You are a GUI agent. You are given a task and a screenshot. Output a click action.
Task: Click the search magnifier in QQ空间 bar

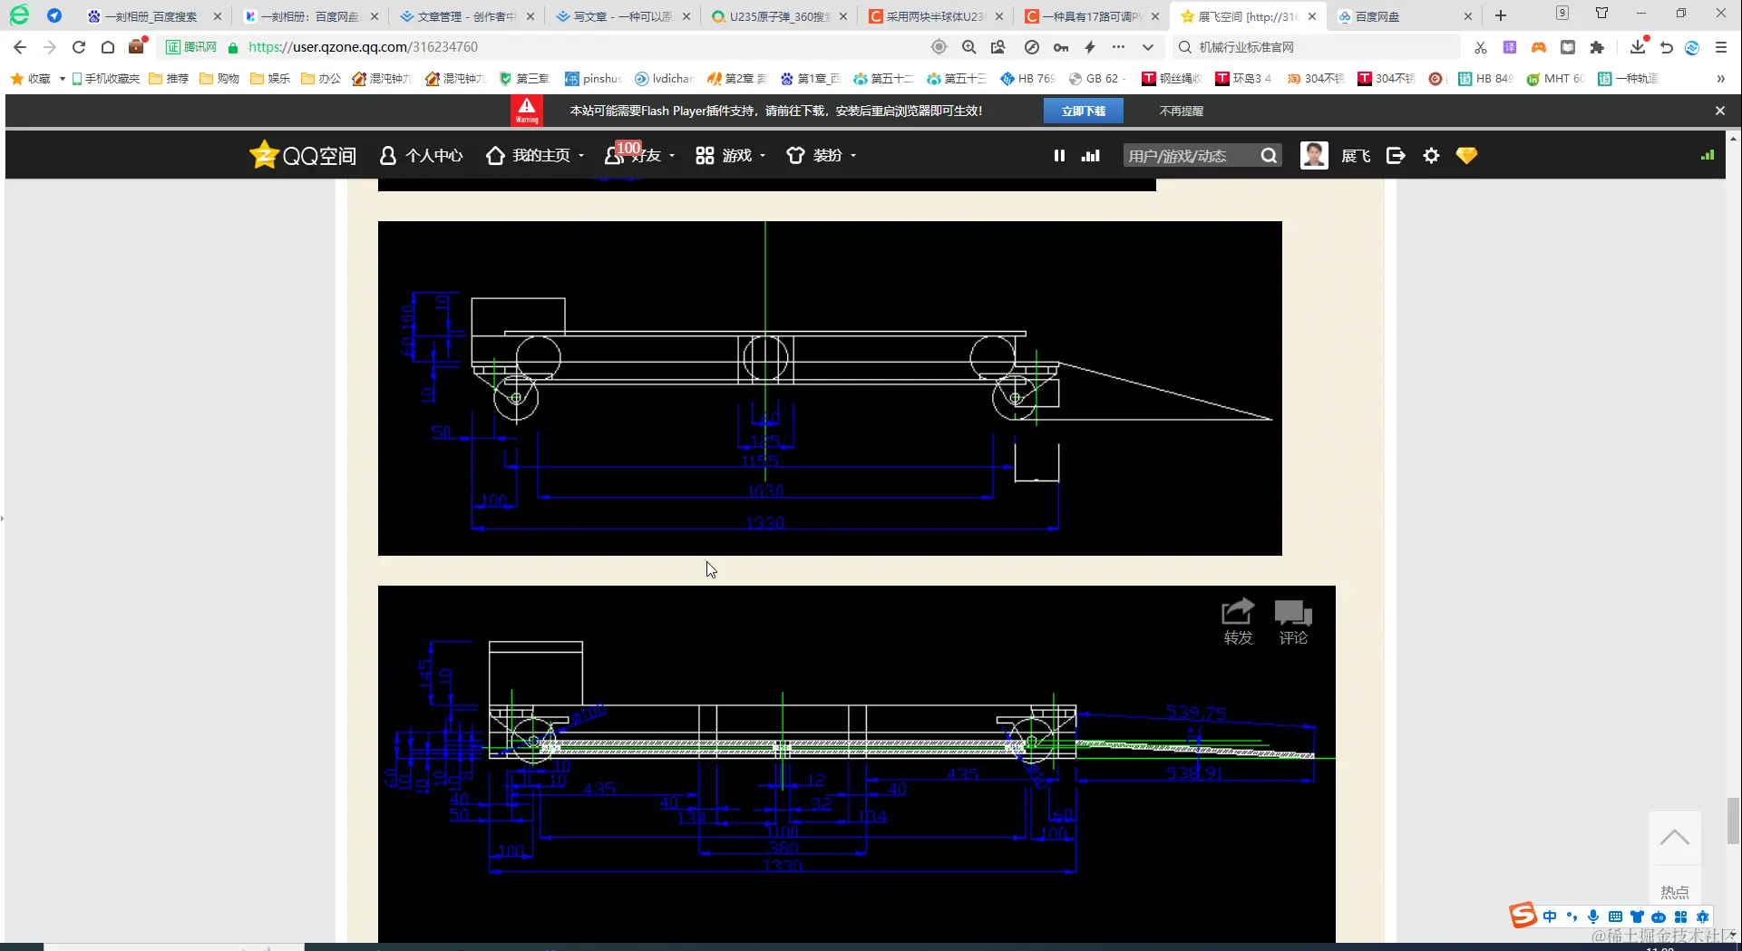tap(1269, 156)
